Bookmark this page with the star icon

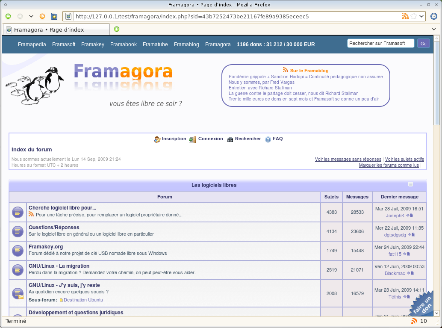pos(414,16)
